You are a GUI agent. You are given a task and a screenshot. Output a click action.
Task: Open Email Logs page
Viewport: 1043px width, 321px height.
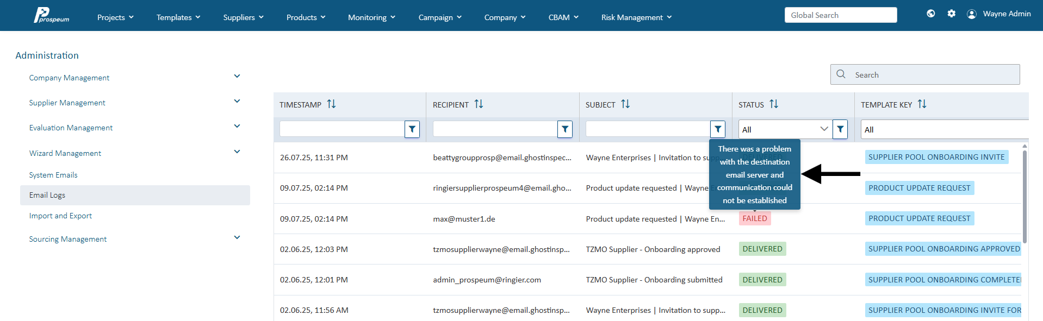[135, 195]
